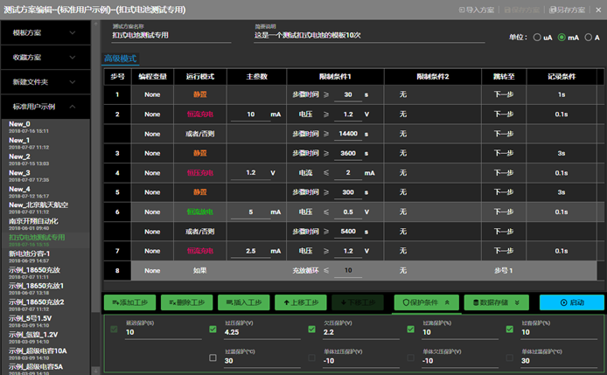This screenshot has width=607, height=375.
Task: Select the A unit radio button
Action: (587, 38)
